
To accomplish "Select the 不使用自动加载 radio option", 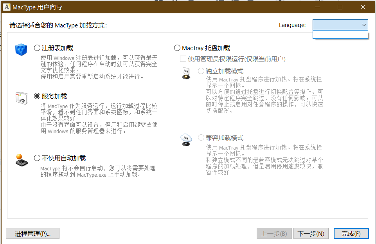I will pos(37,158).
